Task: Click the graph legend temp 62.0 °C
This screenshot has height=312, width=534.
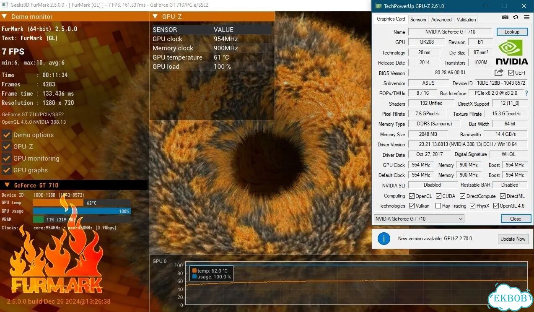Action: click(209, 271)
